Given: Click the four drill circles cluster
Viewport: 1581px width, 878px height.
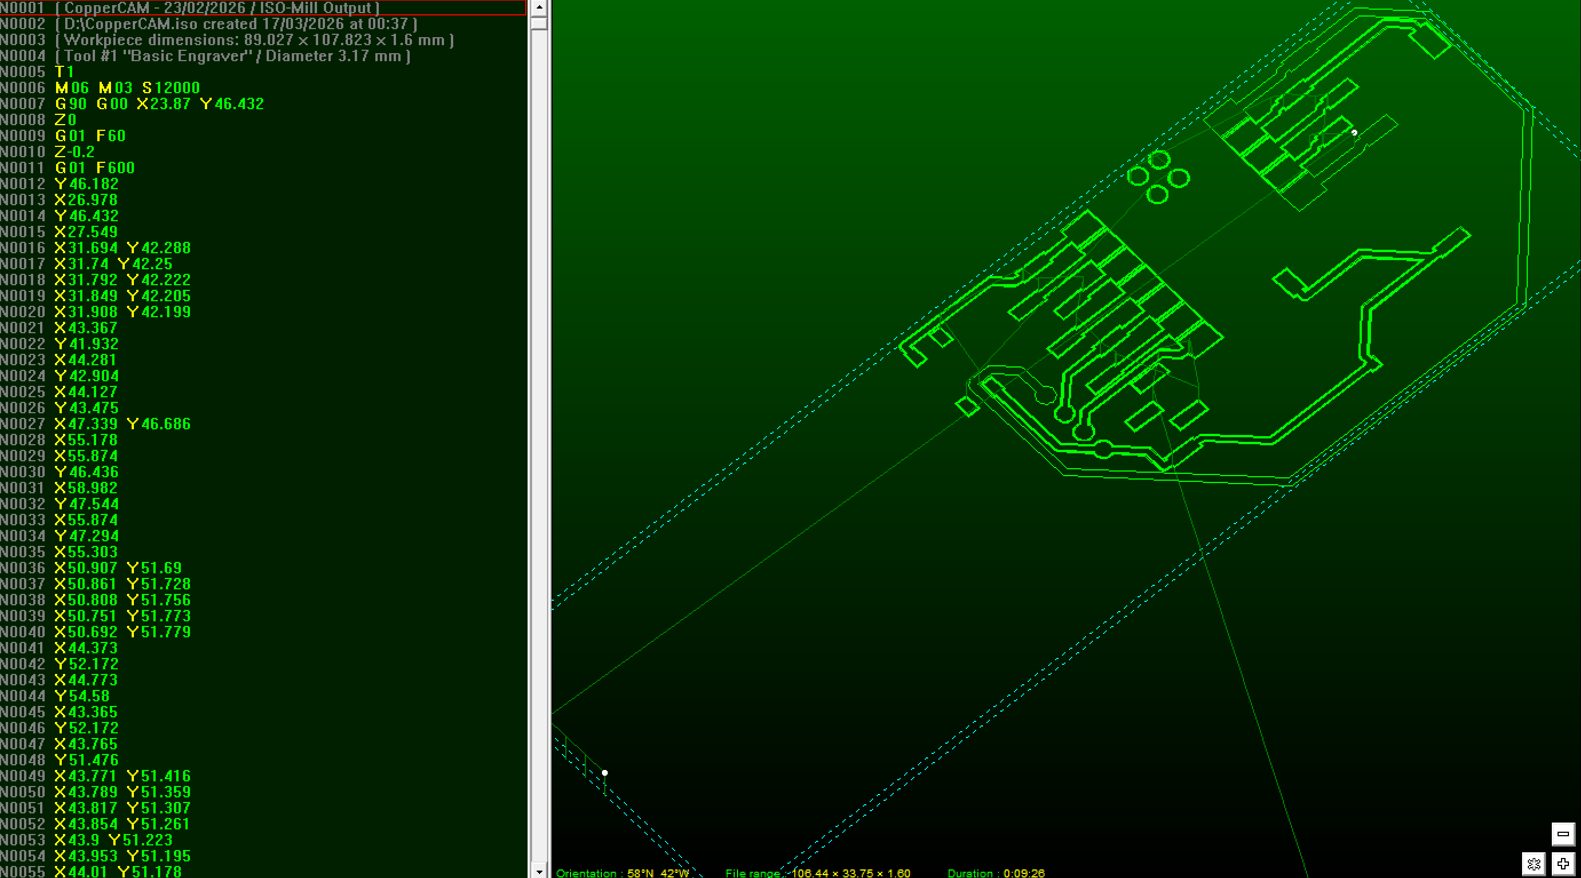Looking at the screenshot, I should click(1158, 178).
